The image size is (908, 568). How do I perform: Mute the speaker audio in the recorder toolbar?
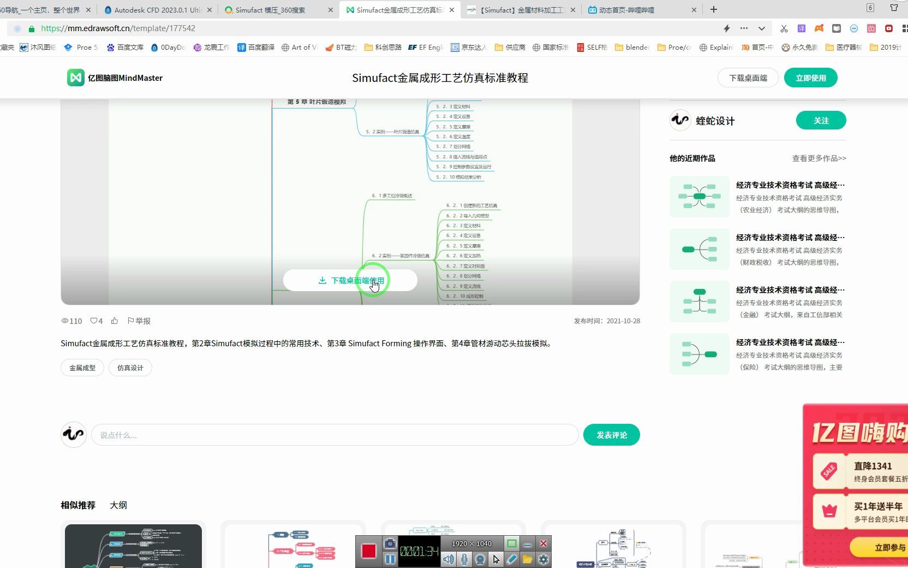[449, 559]
